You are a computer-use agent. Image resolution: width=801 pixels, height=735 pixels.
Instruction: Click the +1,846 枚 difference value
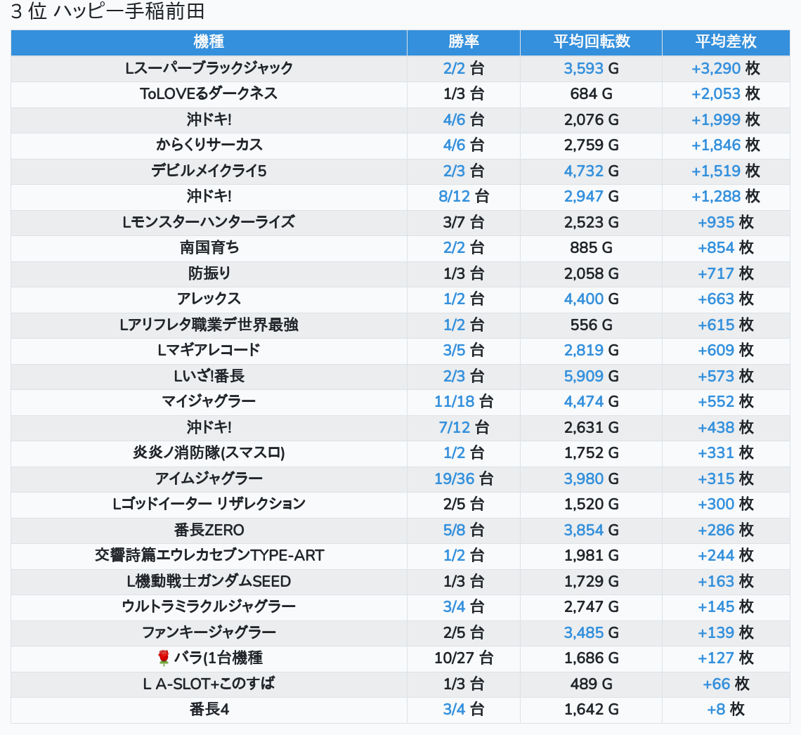click(725, 145)
